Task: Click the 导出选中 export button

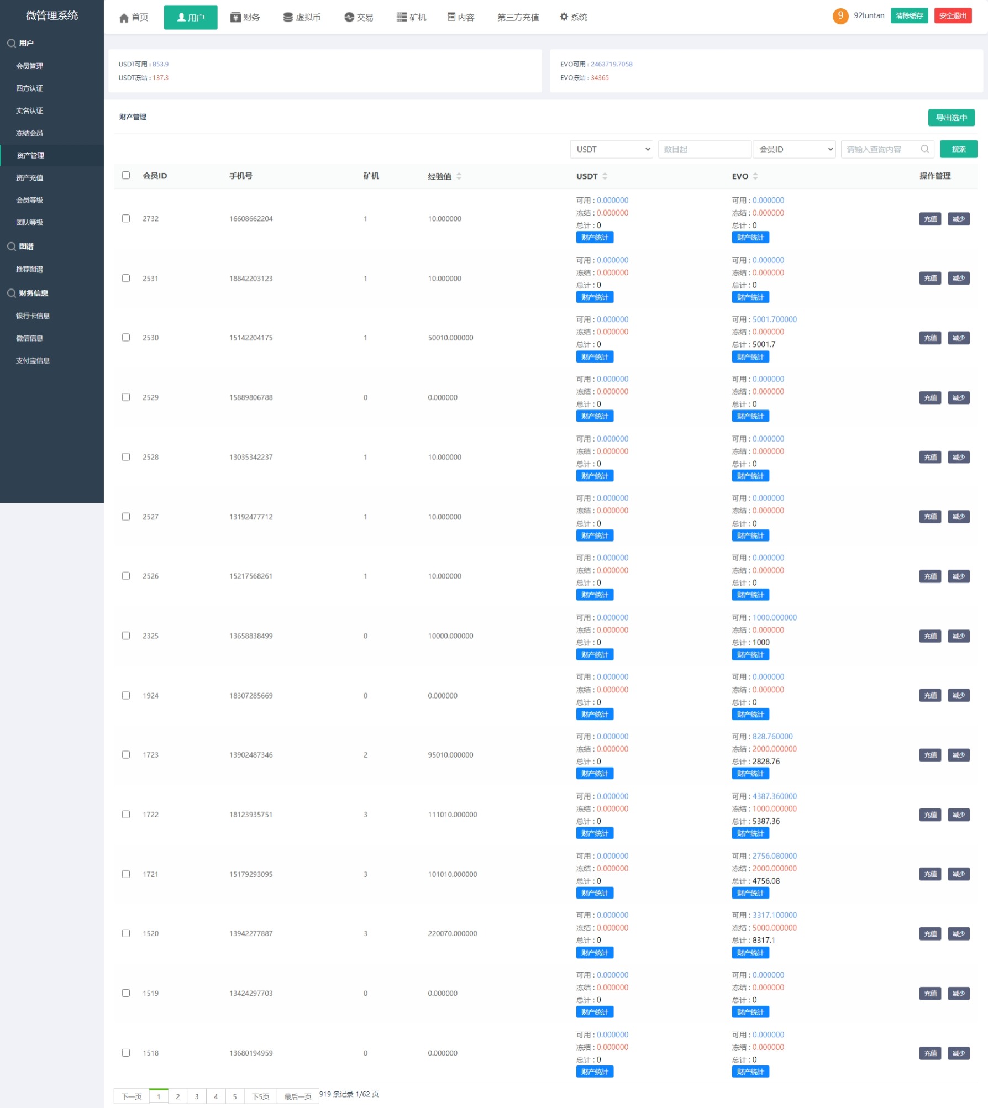Action: coord(951,117)
